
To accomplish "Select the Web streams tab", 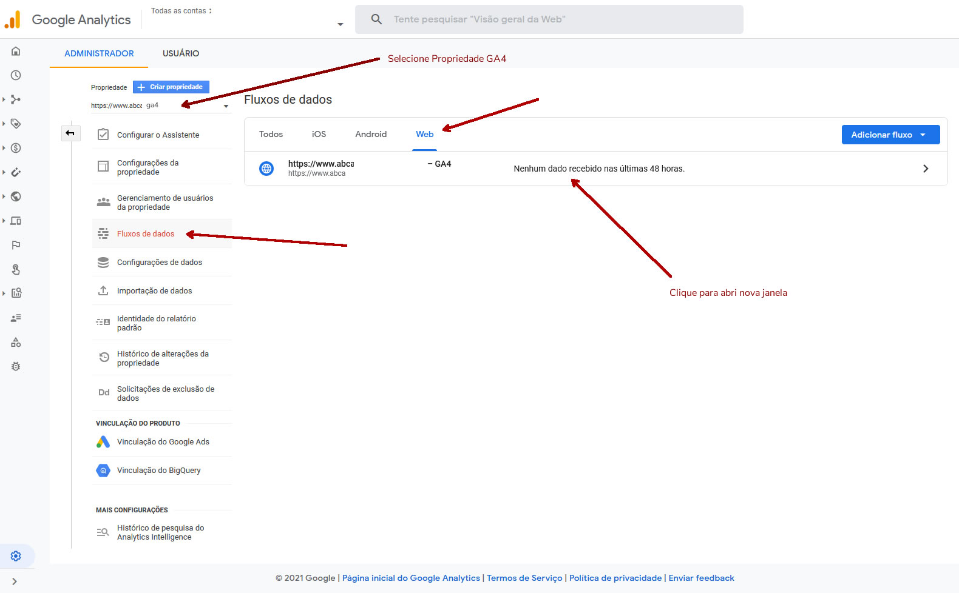I will coord(424,134).
